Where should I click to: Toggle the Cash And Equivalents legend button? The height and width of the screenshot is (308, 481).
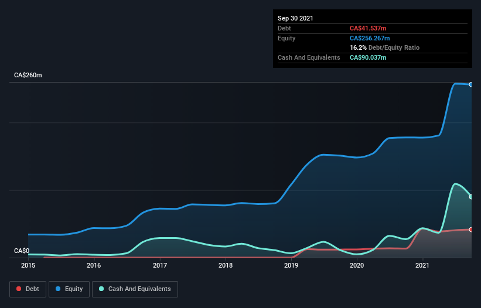coord(135,289)
